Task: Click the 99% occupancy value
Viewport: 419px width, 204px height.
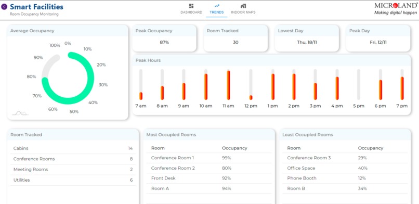Action: pos(226,158)
